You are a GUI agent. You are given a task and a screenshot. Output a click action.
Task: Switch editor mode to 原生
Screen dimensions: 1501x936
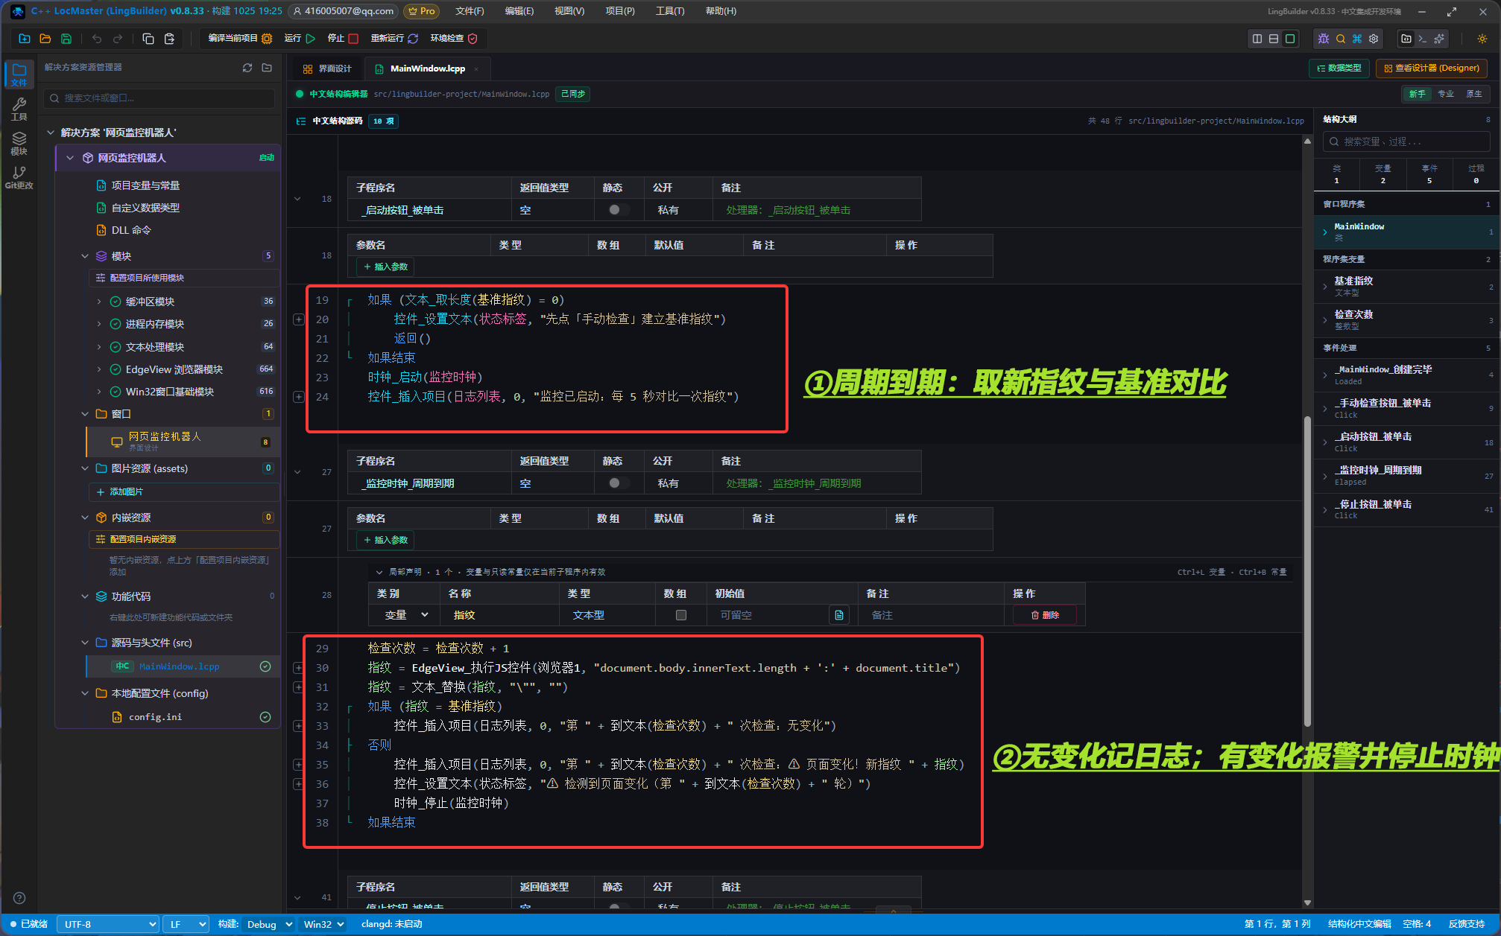coord(1474,94)
